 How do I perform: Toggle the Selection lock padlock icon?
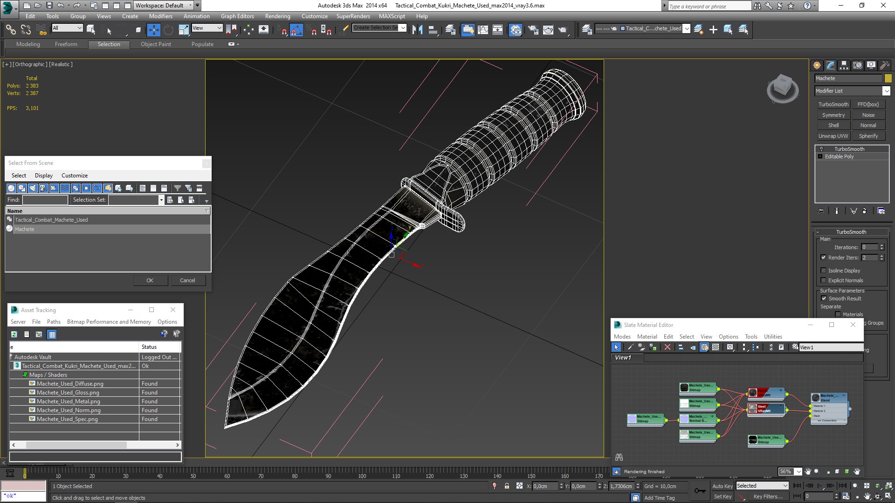(507, 486)
